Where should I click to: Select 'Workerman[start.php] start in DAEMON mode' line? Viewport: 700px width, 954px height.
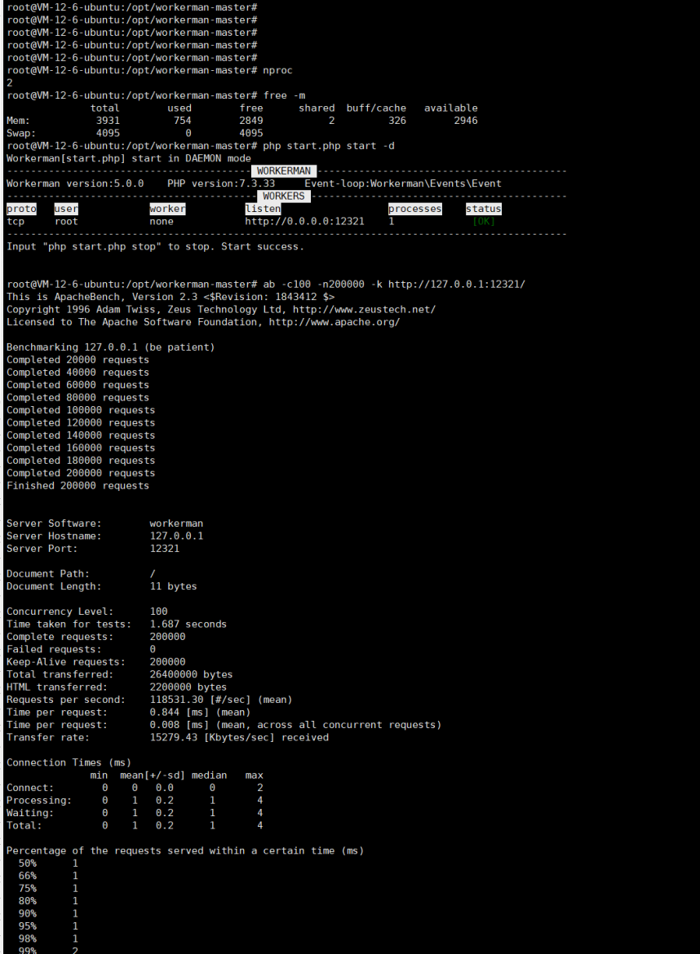pos(128,158)
